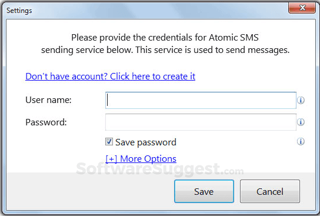Click the [+] symbol before More Options
This screenshot has height=216, width=320.
[111, 159]
